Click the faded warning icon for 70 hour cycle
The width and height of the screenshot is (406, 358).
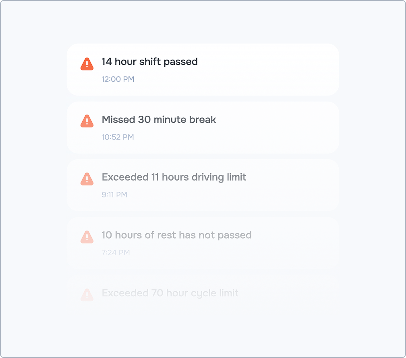coord(87,295)
